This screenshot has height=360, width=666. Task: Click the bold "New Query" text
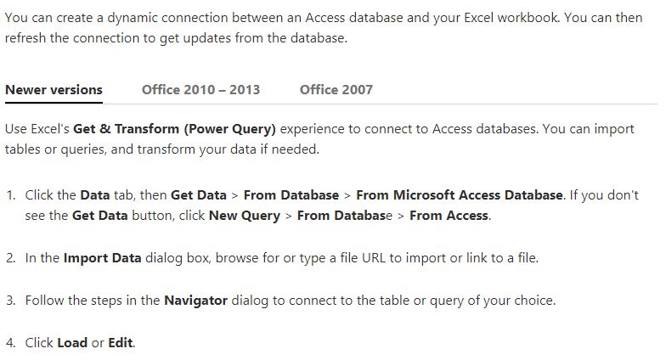pyautogui.click(x=245, y=215)
